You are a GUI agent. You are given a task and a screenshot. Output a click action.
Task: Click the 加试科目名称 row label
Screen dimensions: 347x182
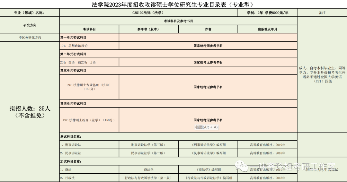(71, 161)
